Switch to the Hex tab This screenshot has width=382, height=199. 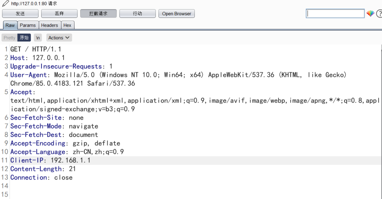(67, 25)
